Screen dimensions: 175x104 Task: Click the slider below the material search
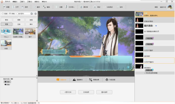coord(19,17)
